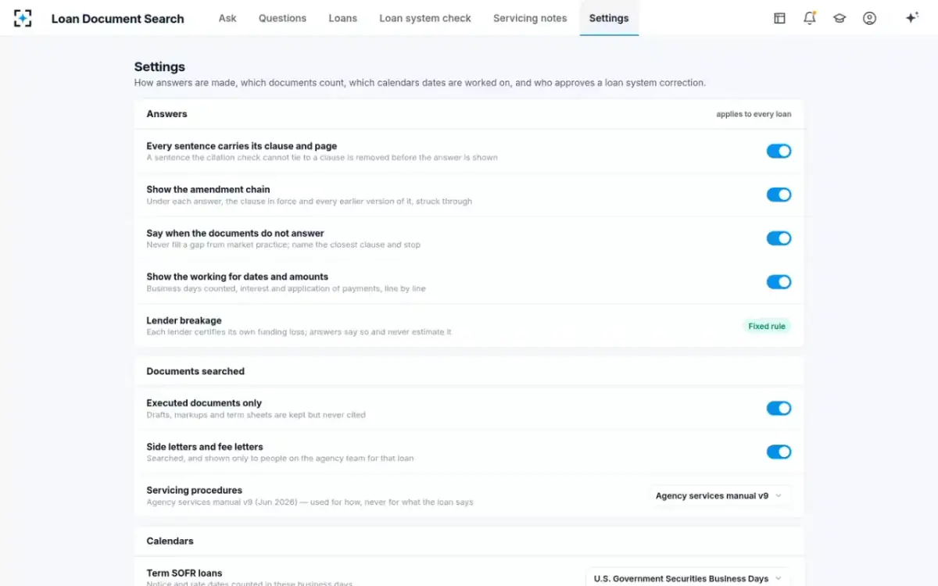This screenshot has height=586, width=938.
Task: Toggle Side letters and fee letters
Action: pyautogui.click(x=779, y=452)
